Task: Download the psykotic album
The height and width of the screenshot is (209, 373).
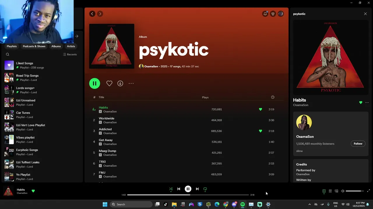Action: (x=120, y=83)
